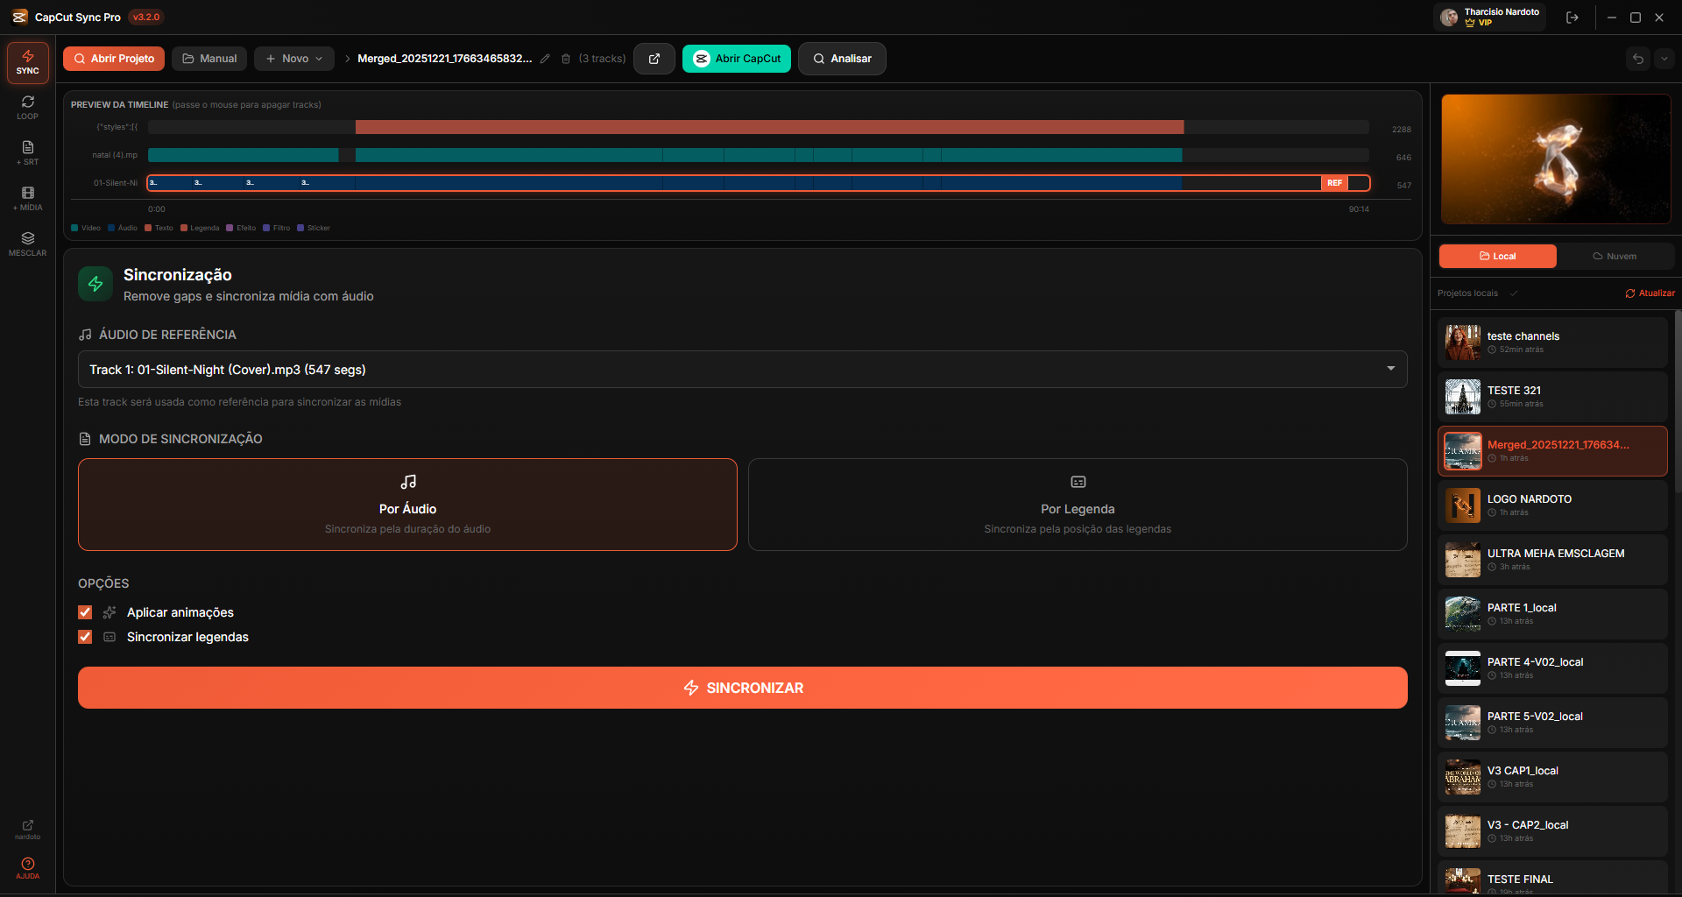1682x897 pixels.
Task: Click the logout icon near user profile
Action: click(1572, 18)
